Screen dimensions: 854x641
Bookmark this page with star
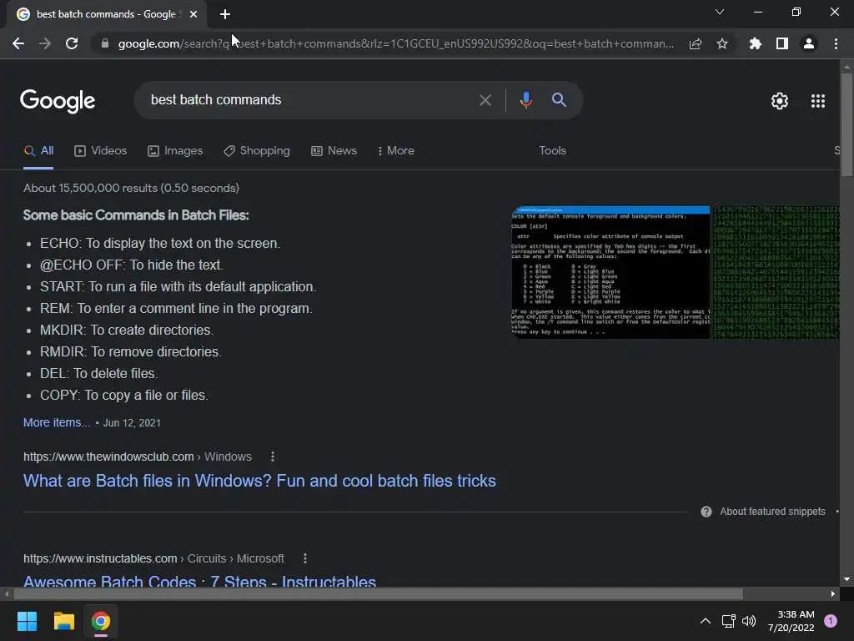722,43
